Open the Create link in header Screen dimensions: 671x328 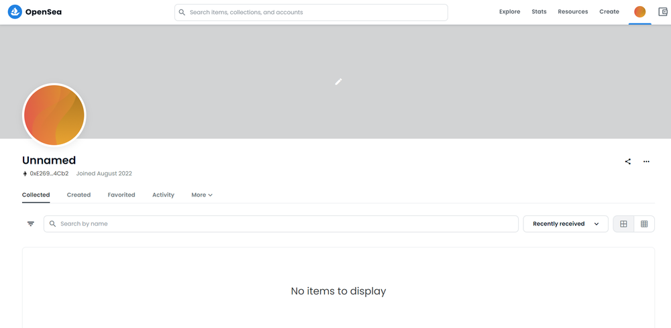[609, 12]
